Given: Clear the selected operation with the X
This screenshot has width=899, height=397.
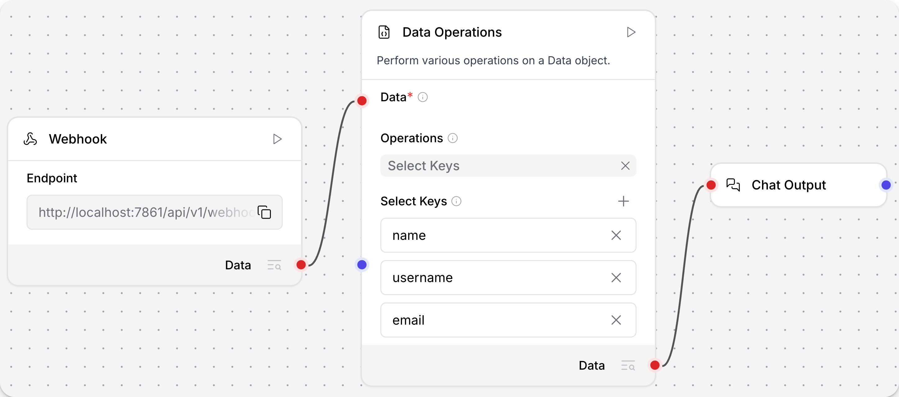Looking at the screenshot, I should pyautogui.click(x=625, y=166).
